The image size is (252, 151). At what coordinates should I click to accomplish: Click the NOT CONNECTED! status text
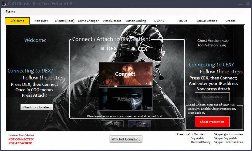coord(21,139)
